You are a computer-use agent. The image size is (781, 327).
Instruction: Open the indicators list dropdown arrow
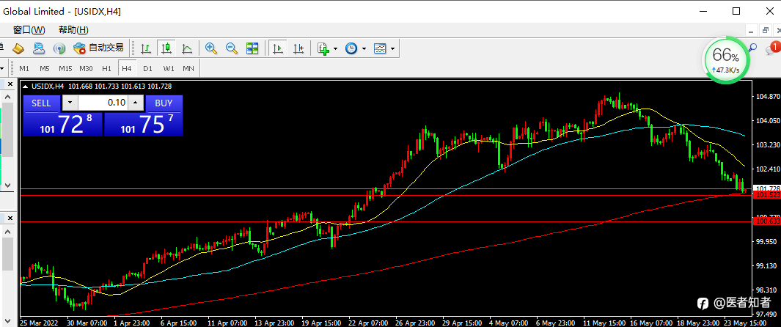click(x=335, y=49)
